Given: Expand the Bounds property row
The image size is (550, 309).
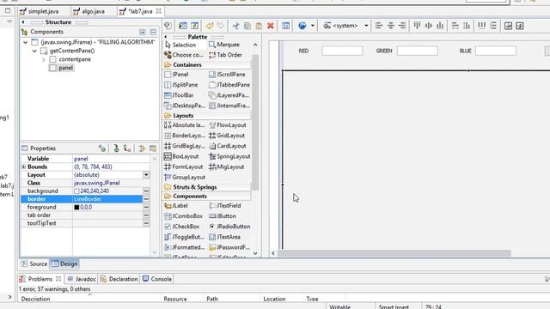Looking at the screenshot, I should tap(24, 167).
